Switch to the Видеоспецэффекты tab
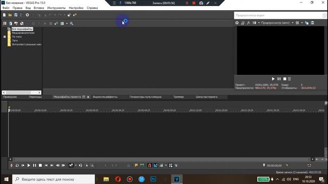Image resolution: width=328 pixels, height=184 pixels. pos(105,97)
